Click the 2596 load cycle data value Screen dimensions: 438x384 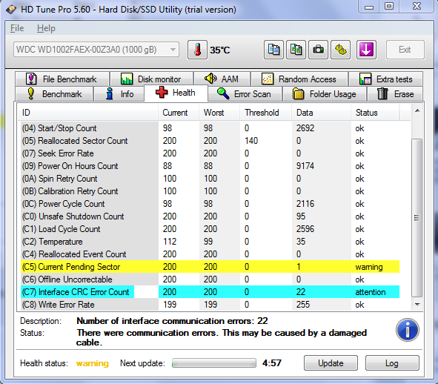click(x=305, y=229)
